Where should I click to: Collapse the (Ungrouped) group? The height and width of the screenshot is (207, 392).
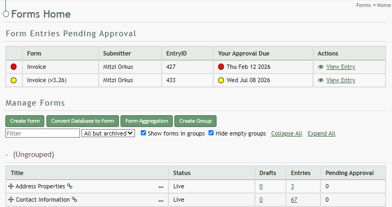(x=7, y=155)
